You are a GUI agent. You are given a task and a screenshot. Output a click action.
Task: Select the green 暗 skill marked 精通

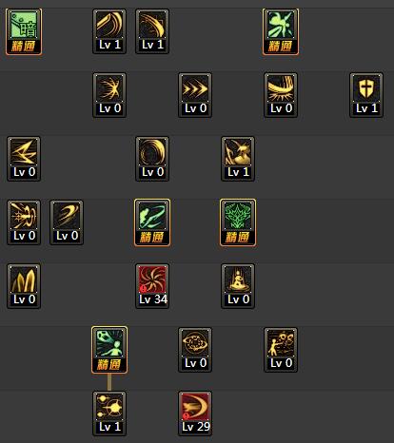(24, 31)
